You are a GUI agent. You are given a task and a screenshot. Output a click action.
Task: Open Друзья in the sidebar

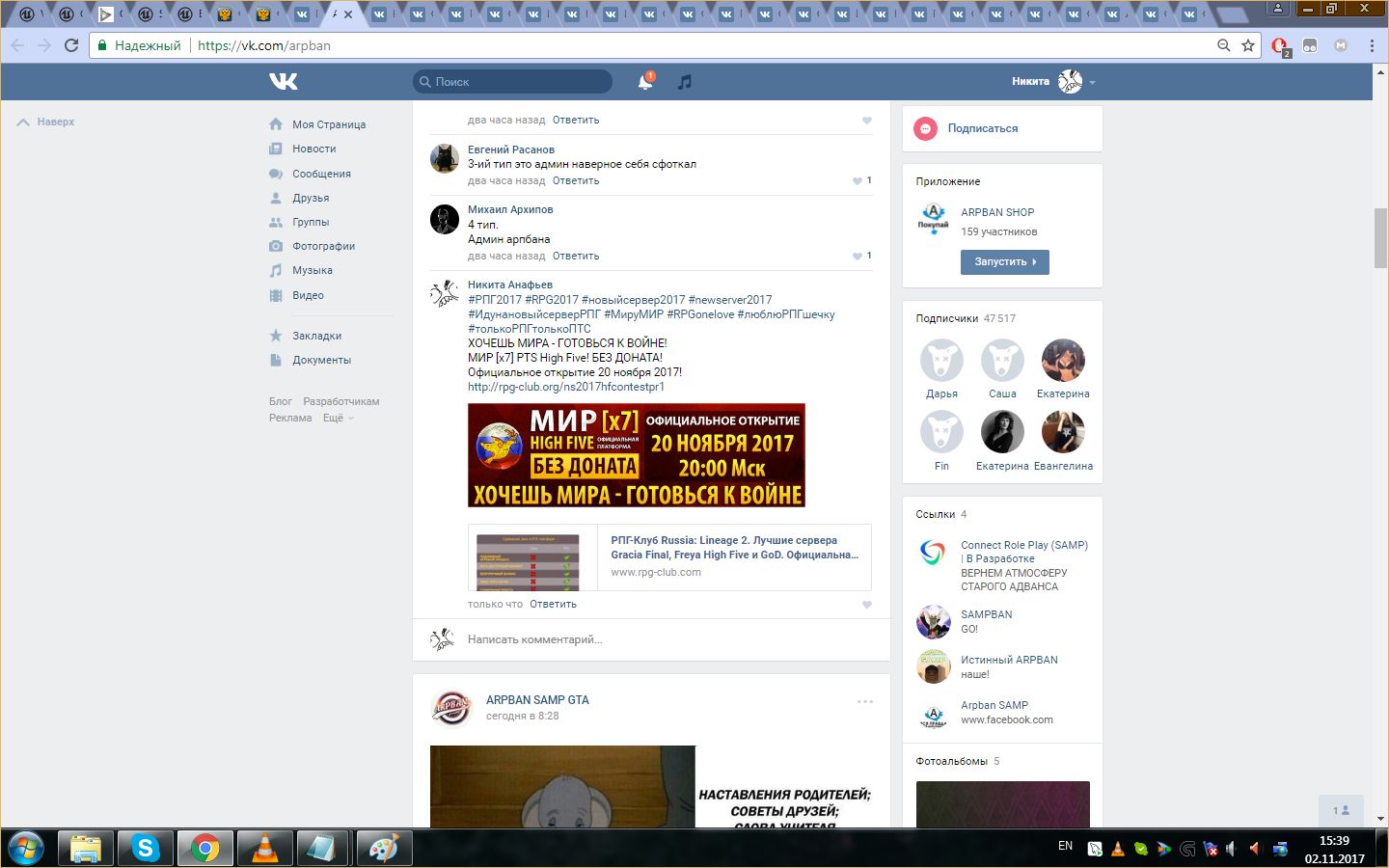311,198
